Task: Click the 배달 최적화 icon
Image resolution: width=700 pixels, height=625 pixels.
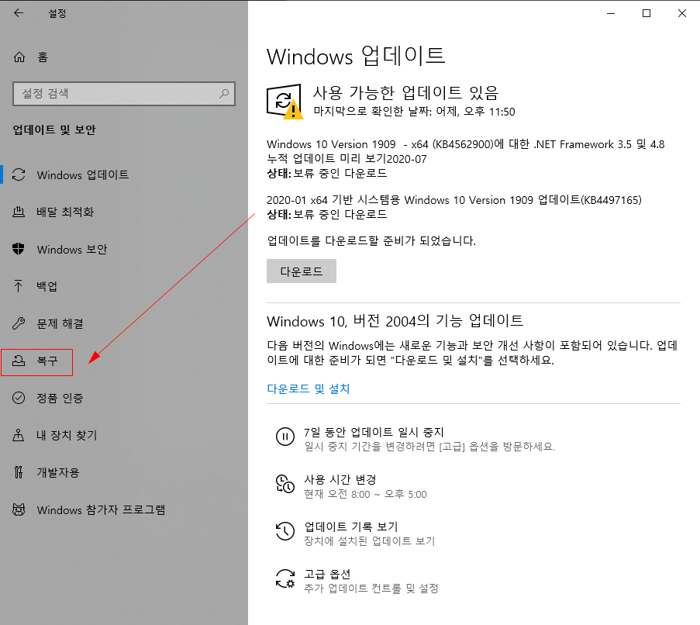Action: pos(19,212)
